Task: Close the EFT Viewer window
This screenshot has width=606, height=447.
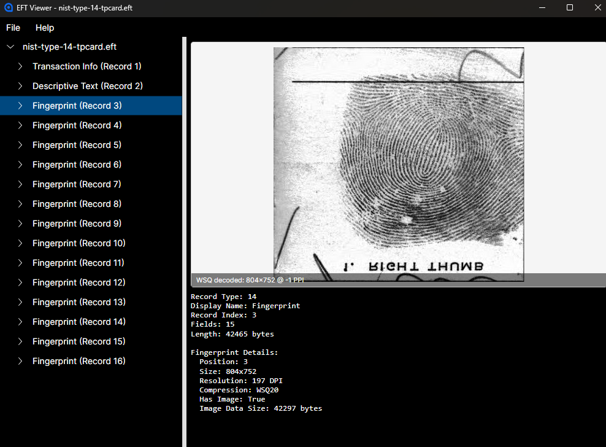Action: coord(597,8)
